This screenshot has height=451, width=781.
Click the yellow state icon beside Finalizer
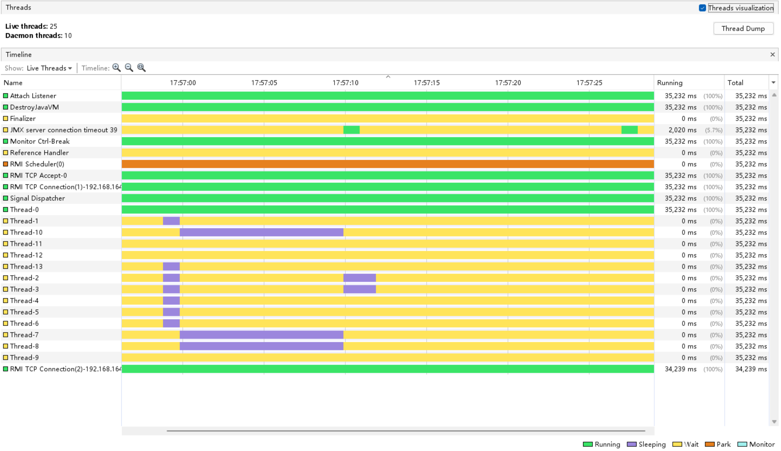click(5, 119)
